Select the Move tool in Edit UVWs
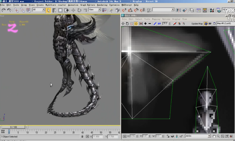235x141 pixels. (x=123, y=23)
